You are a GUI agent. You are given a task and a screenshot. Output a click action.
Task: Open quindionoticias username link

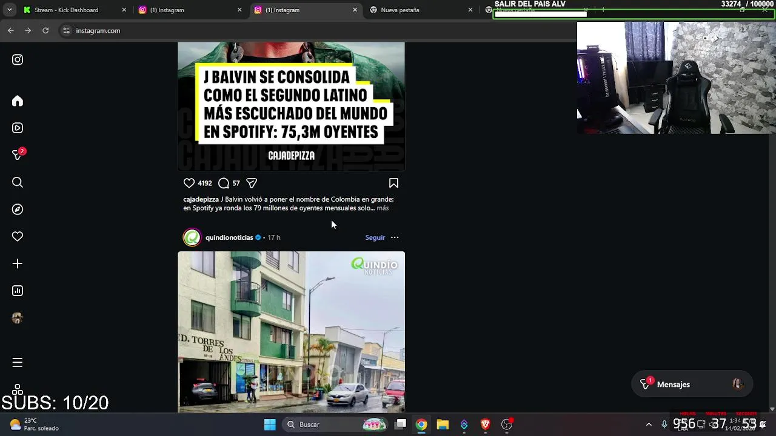229,237
